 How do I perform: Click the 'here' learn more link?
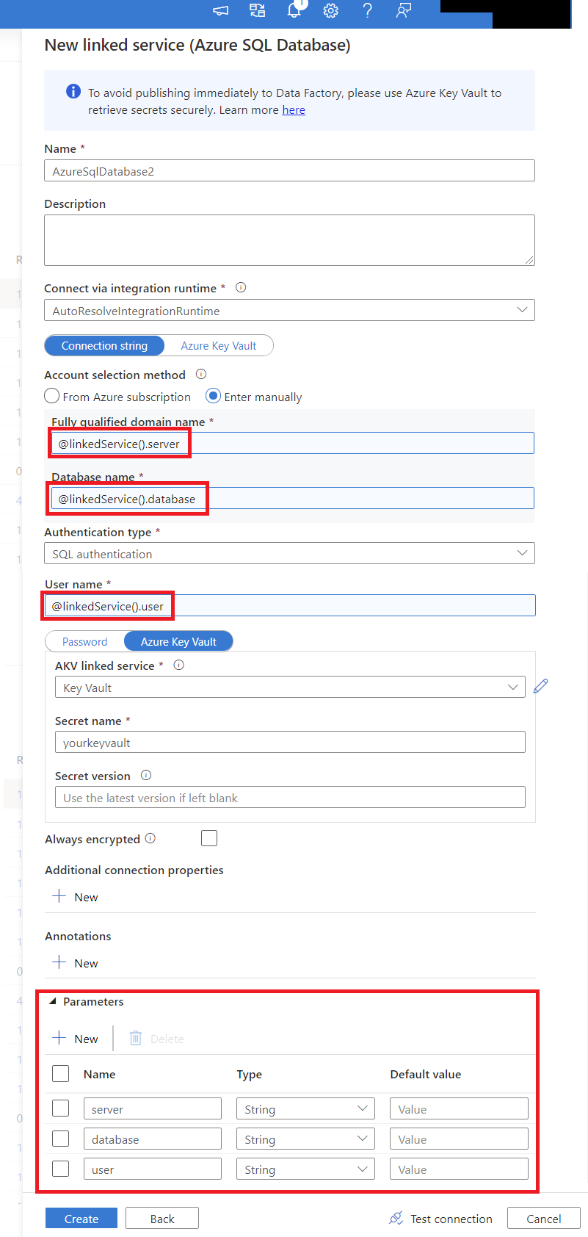click(293, 109)
